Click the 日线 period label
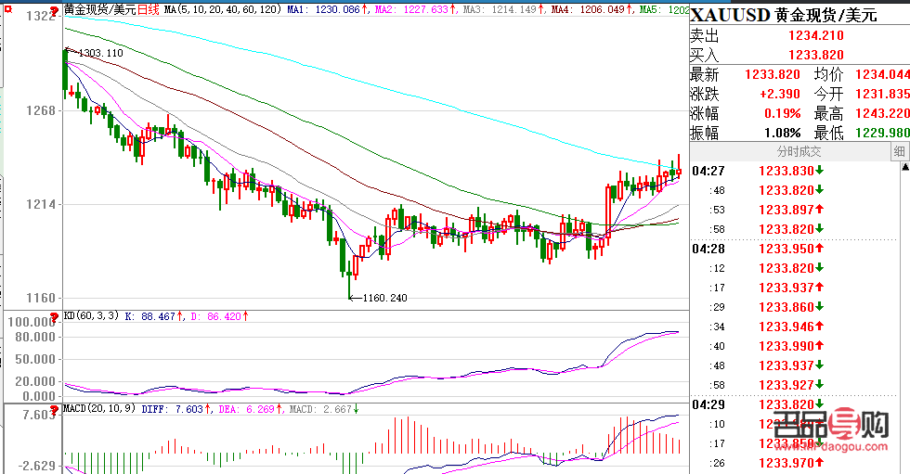Viewport: 910px width, 474px height. pyautogui.click(x=149, y=9)
